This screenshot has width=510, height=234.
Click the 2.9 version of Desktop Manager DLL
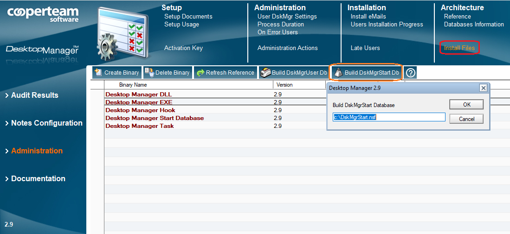[278, 95]
